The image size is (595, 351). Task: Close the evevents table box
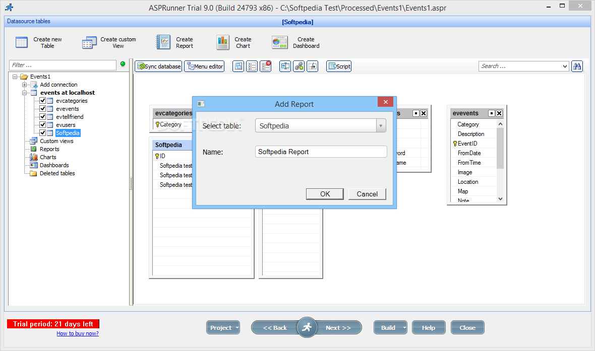(499, 113)
